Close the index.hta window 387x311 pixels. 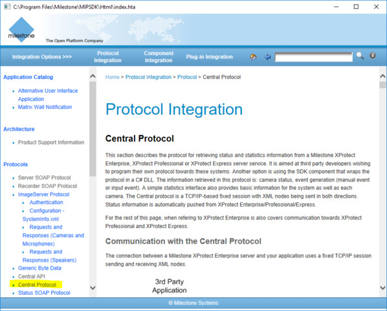pyautogui.click(x=377, y=6)
